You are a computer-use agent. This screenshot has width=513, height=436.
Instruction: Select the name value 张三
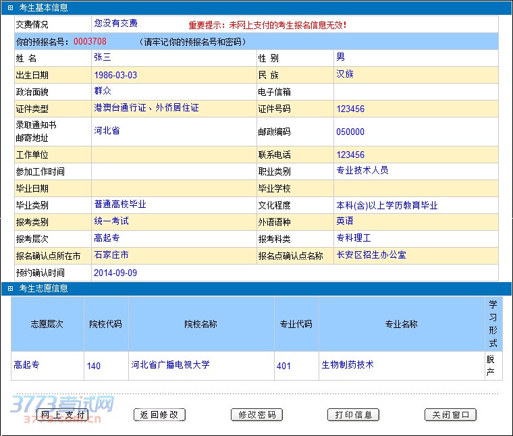pyautogui.click(x=103, y=57)
